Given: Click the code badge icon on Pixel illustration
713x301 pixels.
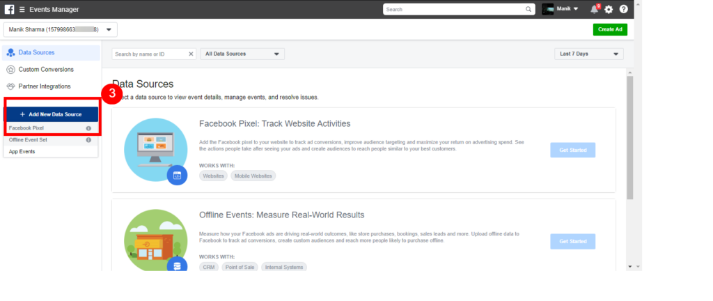Looking at the screenshot, I should 177,175.
